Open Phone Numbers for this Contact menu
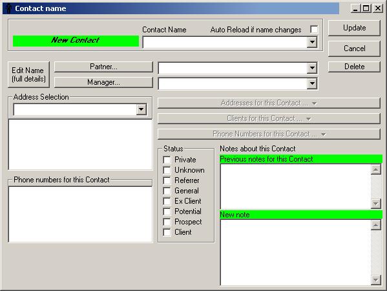 tap(269, 134)
